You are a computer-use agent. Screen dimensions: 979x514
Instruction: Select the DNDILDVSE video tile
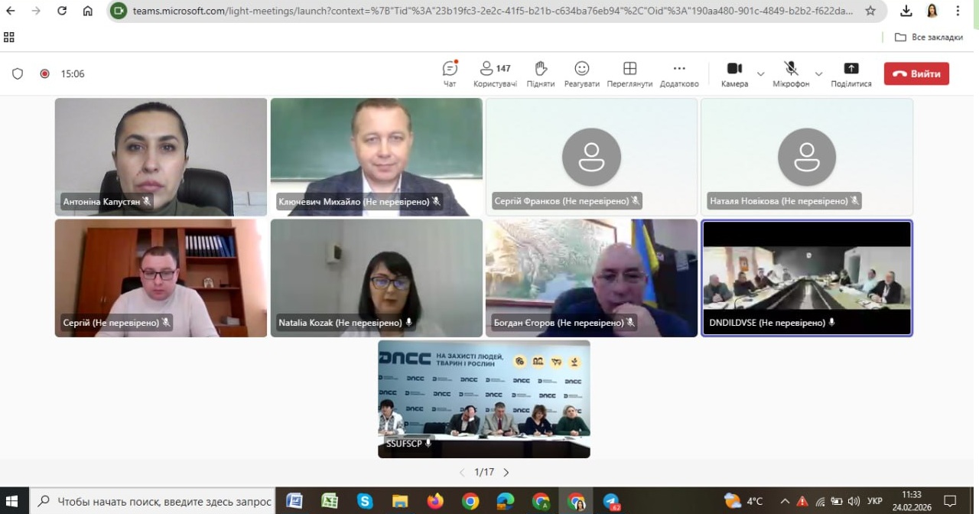[806, 278]
